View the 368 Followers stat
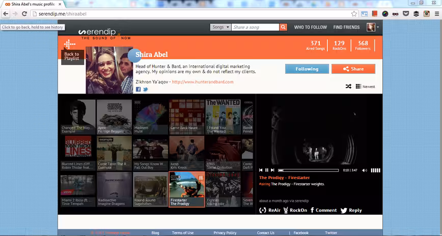 coord(363,45)
